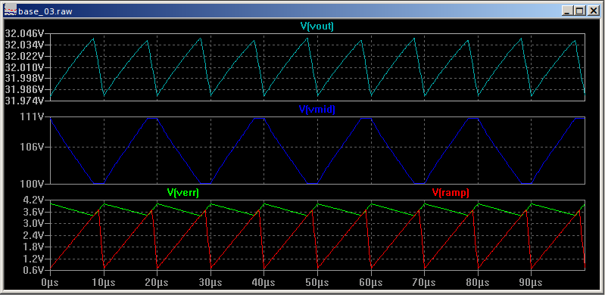Click the 60µs time axis label
This screenshot has width=605, height=295.
pyautogui.click(x=371, y=283)
